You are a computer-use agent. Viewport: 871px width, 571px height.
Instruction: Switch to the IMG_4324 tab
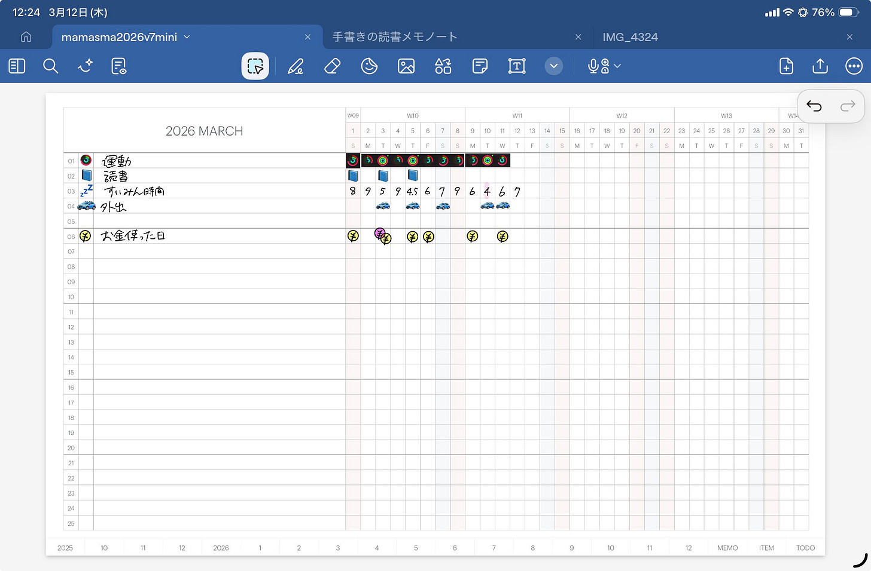tap(630, 37)
